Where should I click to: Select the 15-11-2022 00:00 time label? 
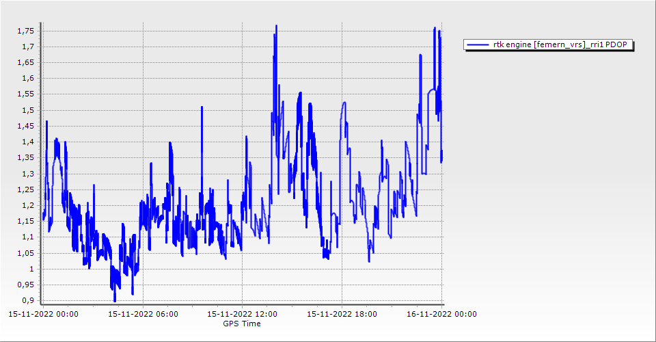[x=42, y=315]
